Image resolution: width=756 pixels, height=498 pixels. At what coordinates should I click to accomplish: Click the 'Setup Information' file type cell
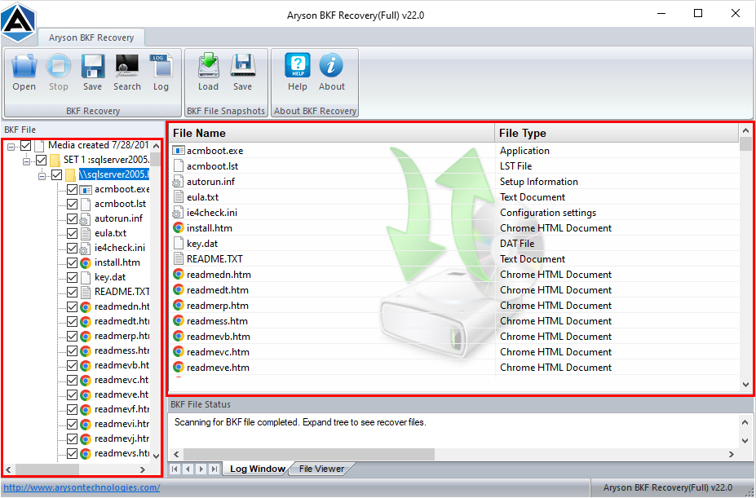click(538, 182)
